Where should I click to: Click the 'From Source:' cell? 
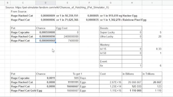(23, 12)
